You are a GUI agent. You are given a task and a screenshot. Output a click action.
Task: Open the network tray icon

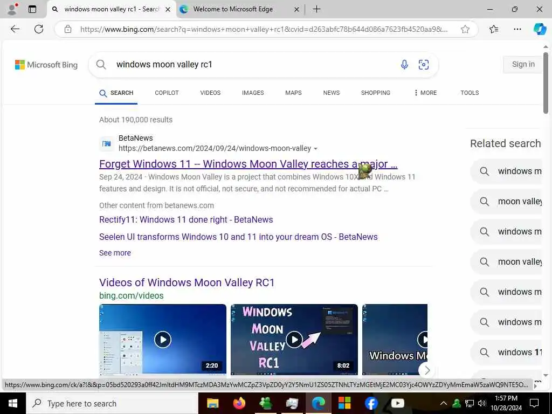(470, 403)
